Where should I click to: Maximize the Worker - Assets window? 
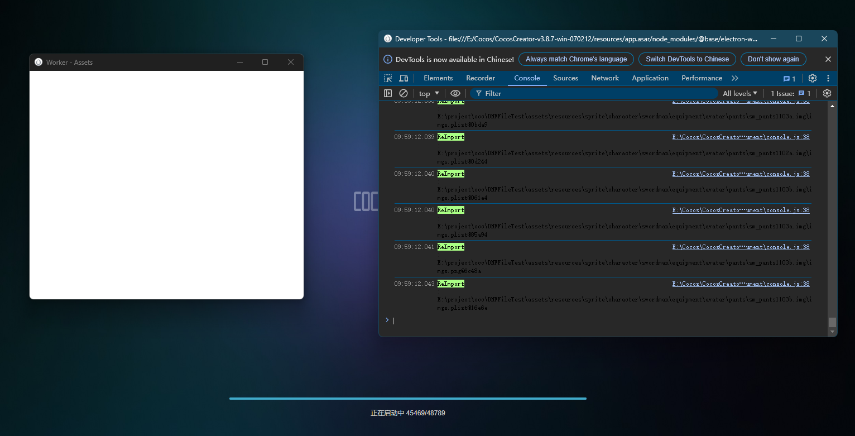265,62
